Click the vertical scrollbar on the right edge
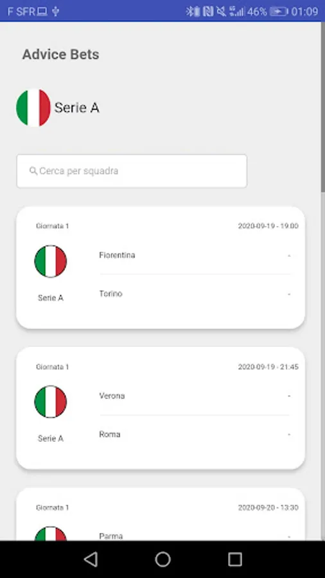Viewport: 325px width, 578px height. [323, 107]
